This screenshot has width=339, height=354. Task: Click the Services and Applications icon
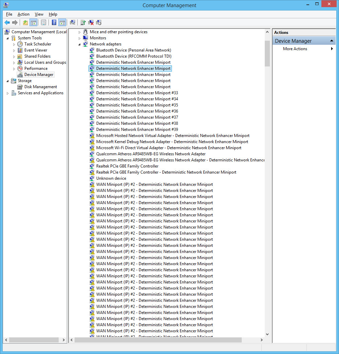(x=14, y=93)
